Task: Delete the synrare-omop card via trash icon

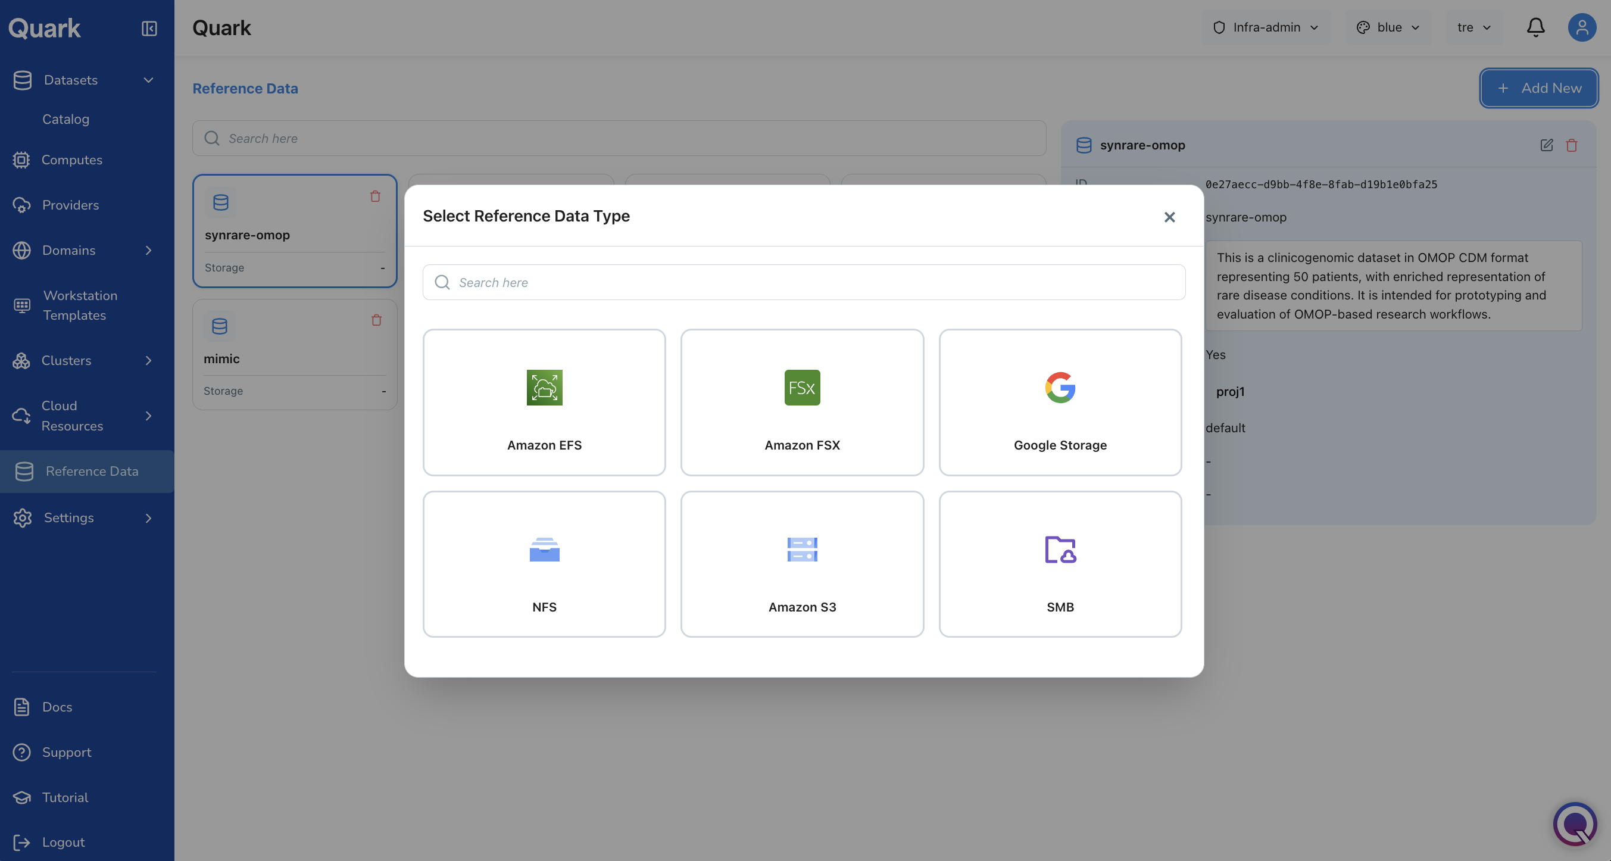Action: [x=375, y=196]
